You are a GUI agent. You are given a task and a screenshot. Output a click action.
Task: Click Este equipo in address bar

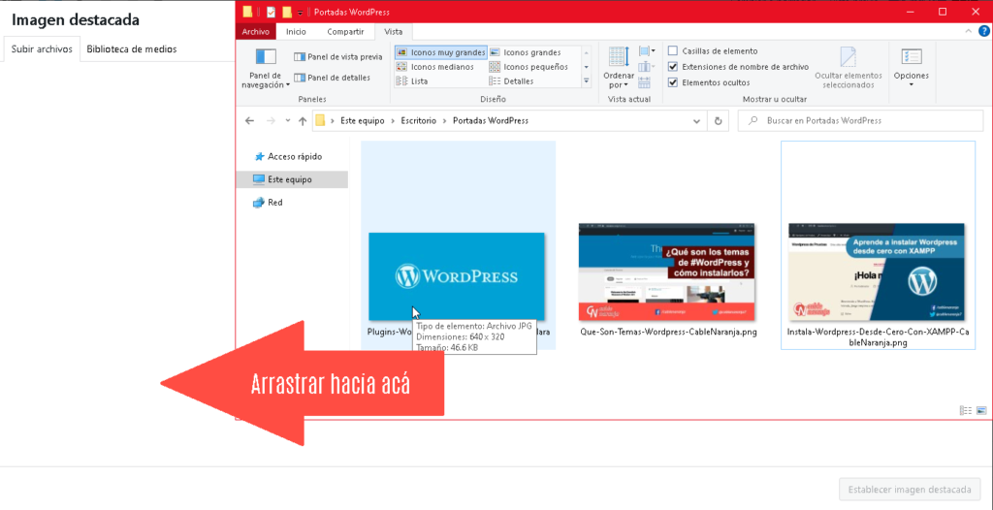[x=363, y=120]
